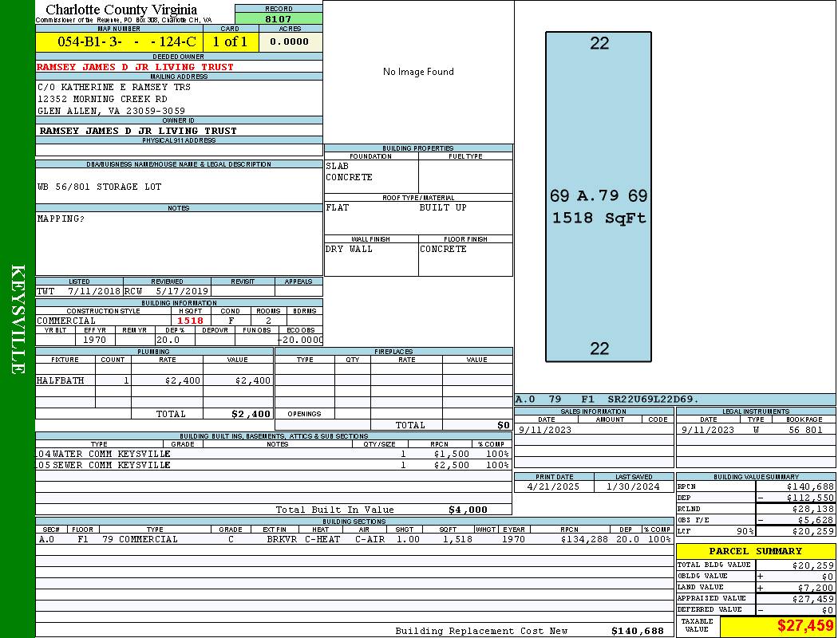
Task: Click fireplaces total $0
Action: pyautogui.click(x=504, y=425)
